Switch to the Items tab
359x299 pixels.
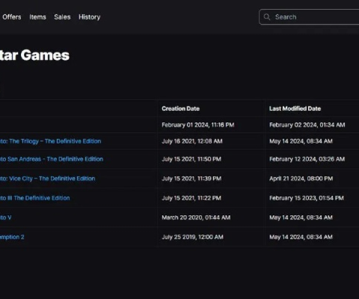(x=38, y=17)
